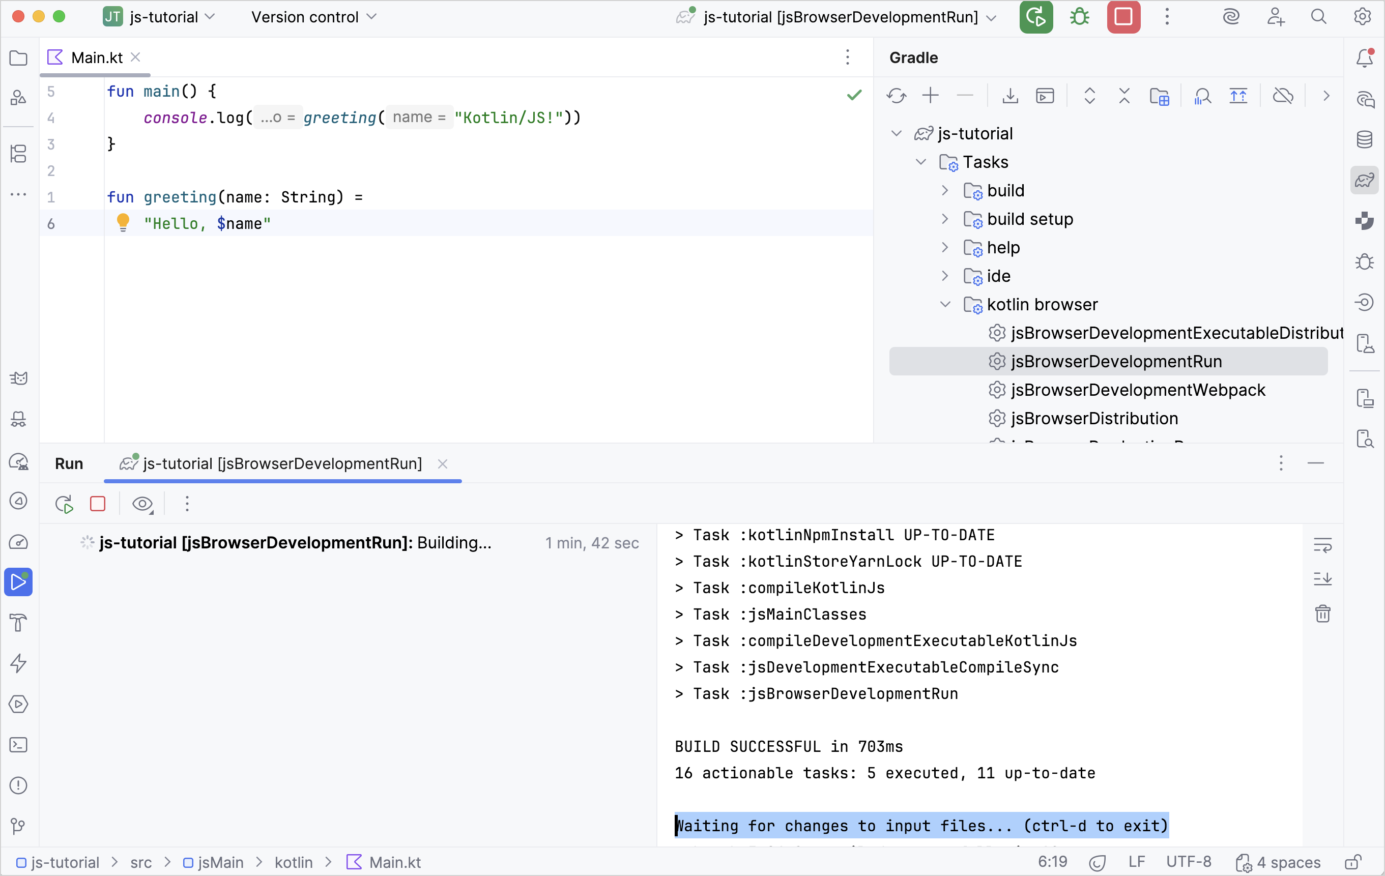Switch to the Main.kt editor tab

pyautogui.click(x=96, y=57)
